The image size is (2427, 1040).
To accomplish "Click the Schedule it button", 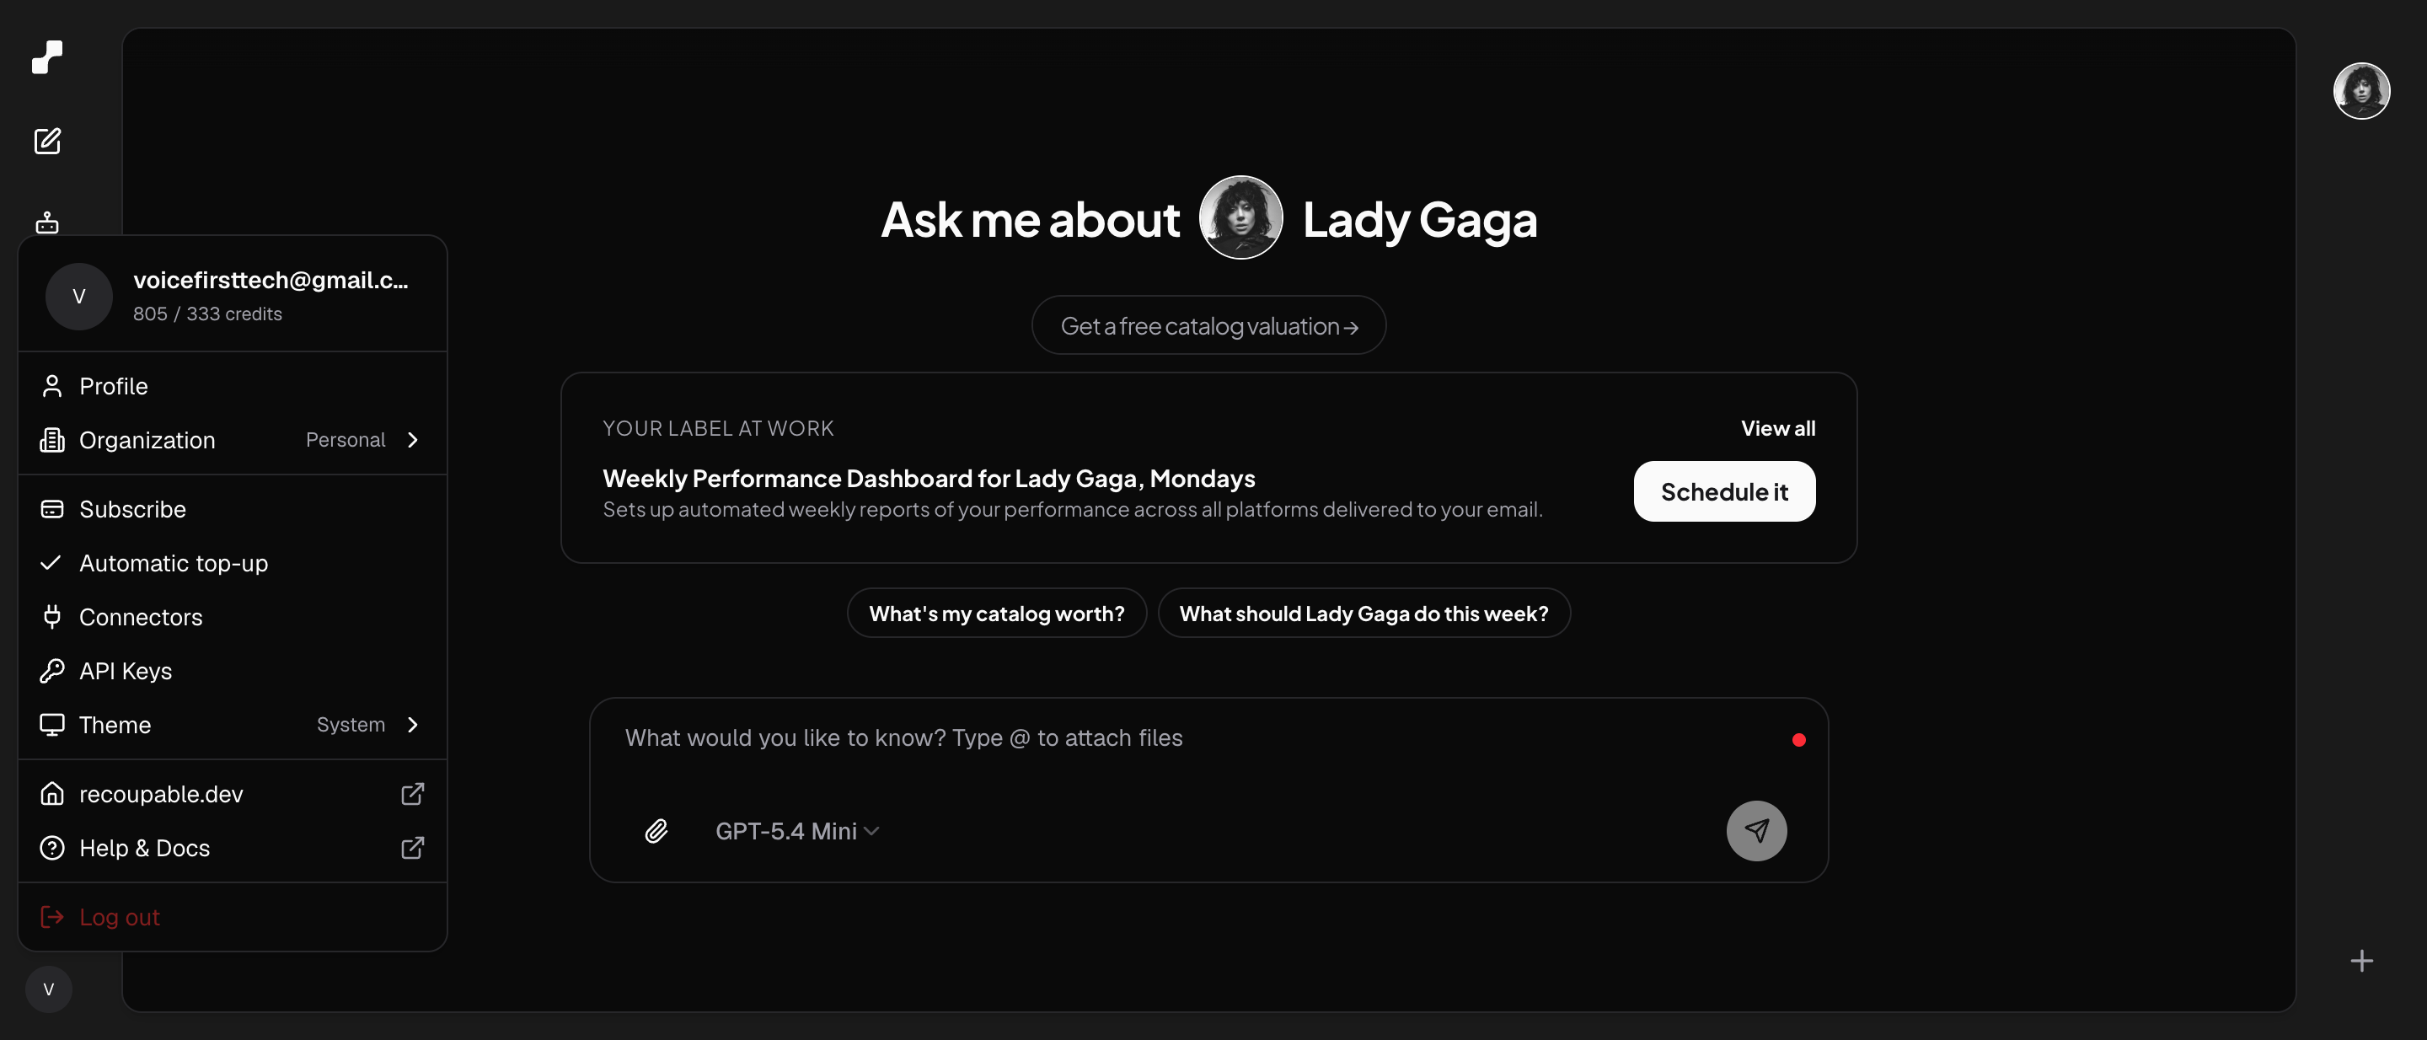I will pos(1724,491).
